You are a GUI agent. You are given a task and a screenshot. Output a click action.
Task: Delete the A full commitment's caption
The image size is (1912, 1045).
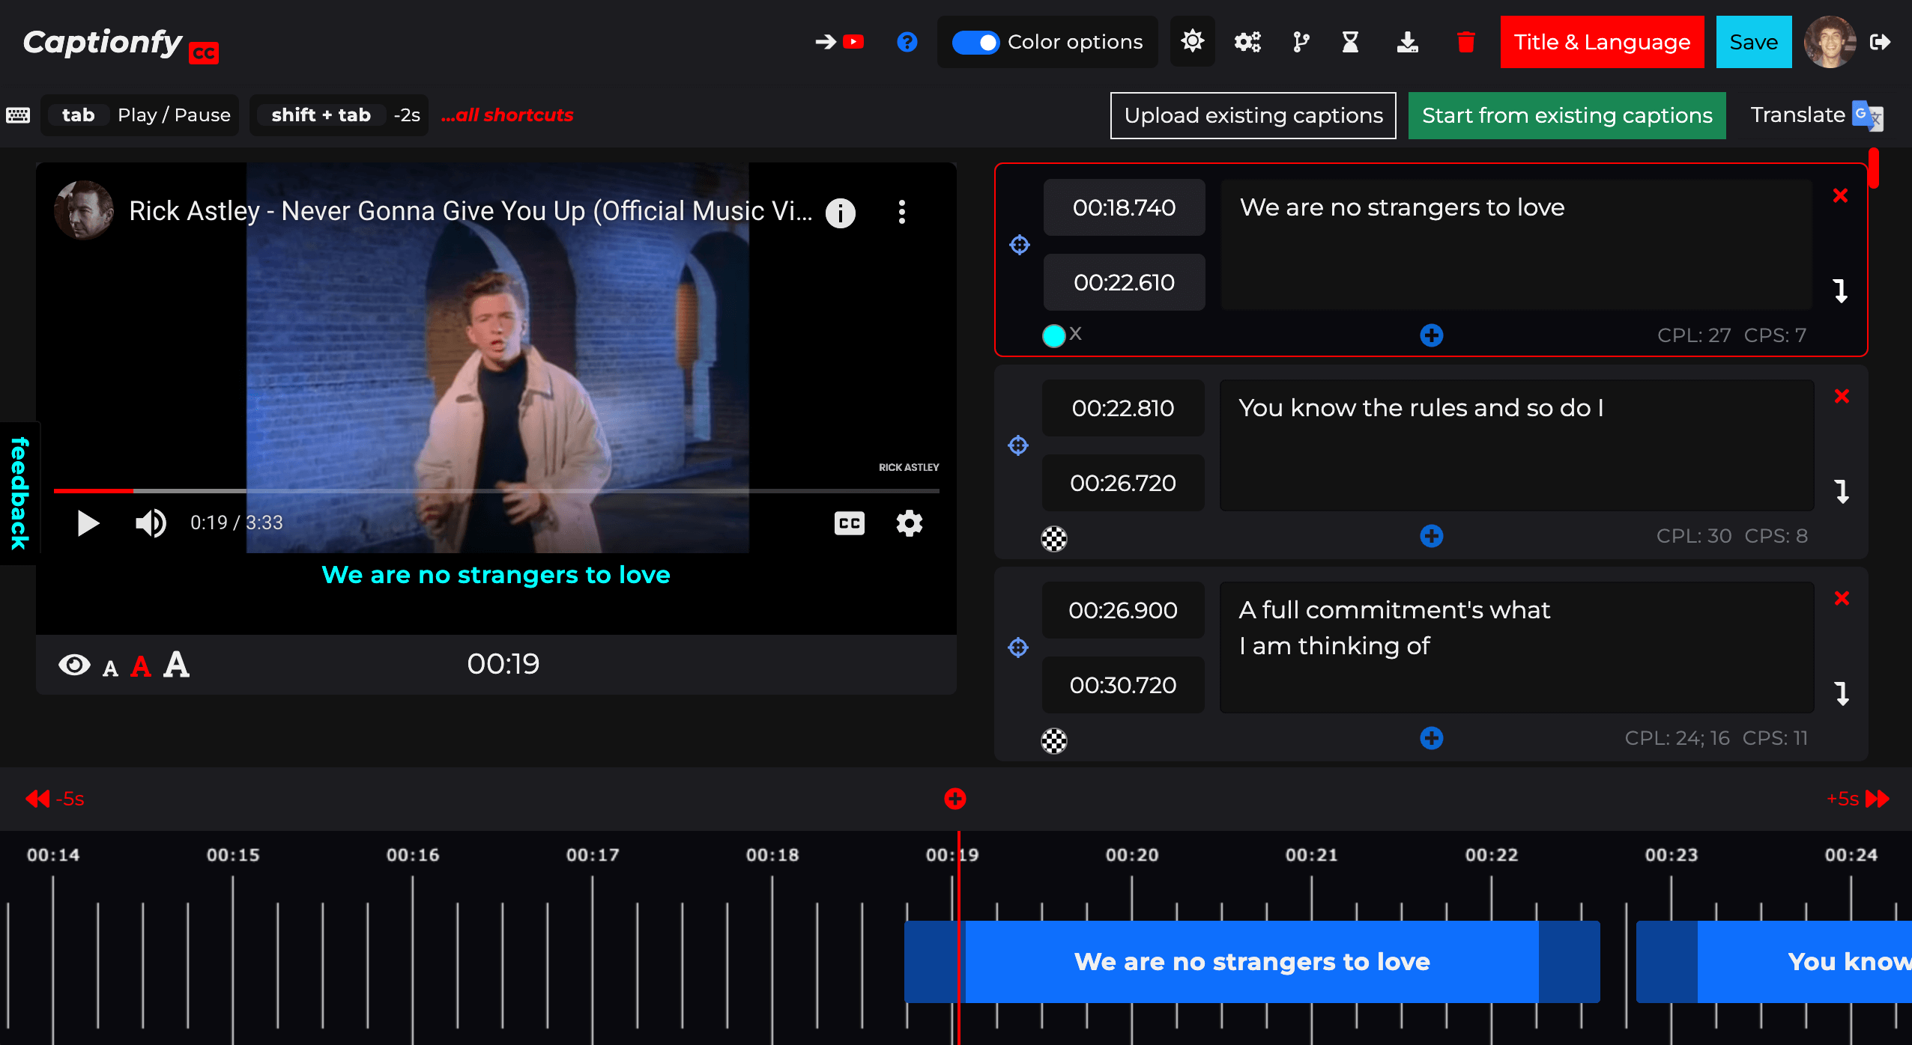[x=1842, y=598]
